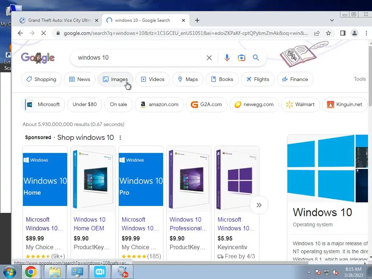The width and height of the screenshot is (372, 279).
Task: Stop loading the page with X button
Action: click(44, 33)
